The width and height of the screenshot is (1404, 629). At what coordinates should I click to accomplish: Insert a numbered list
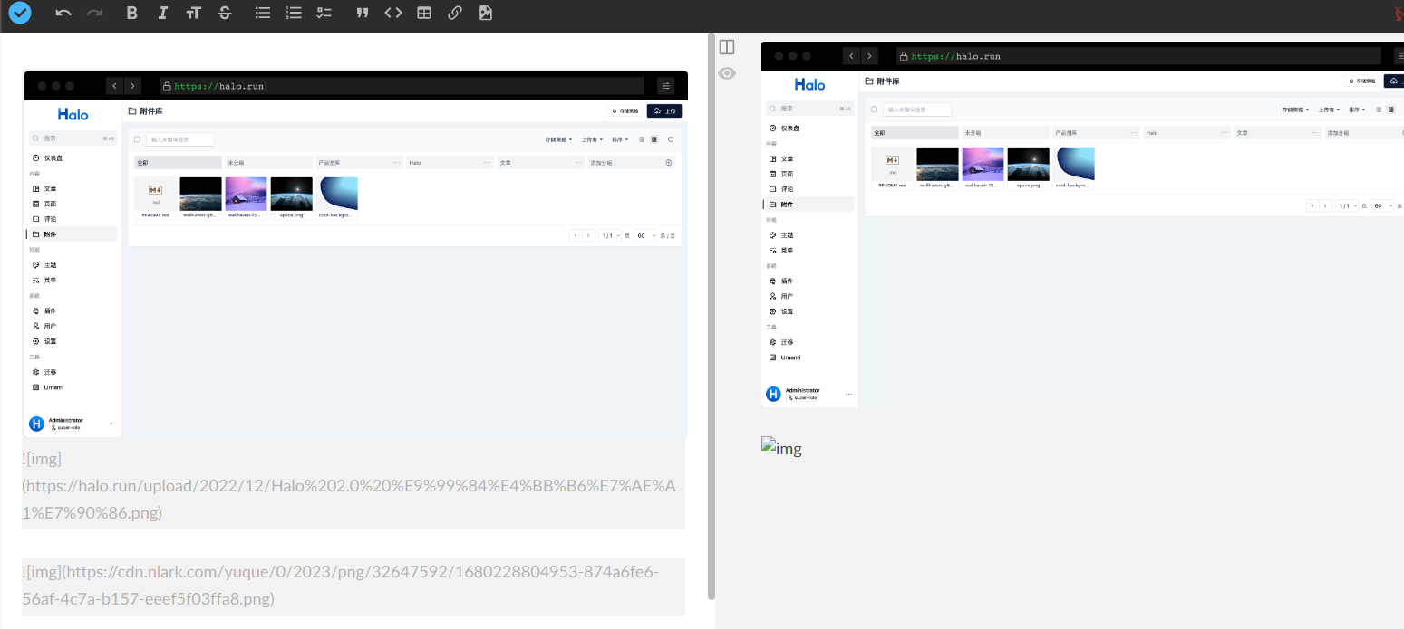[294, 13]
